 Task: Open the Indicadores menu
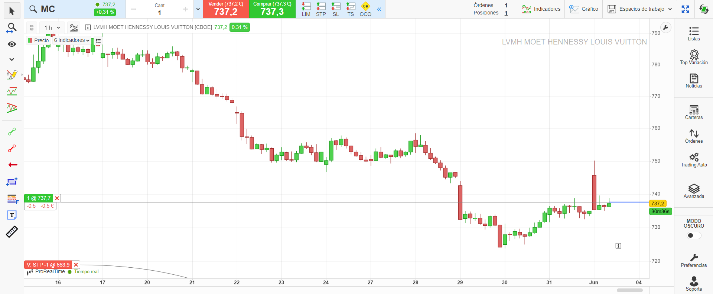point(541,9)
